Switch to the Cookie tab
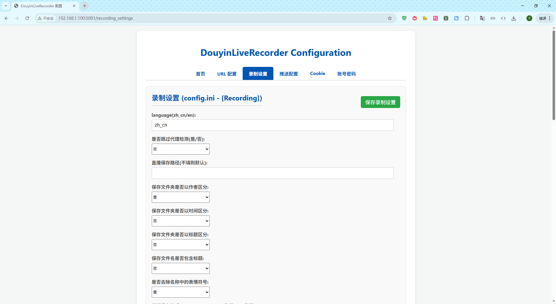Screen dimensions: 556x304 (317, 74)
